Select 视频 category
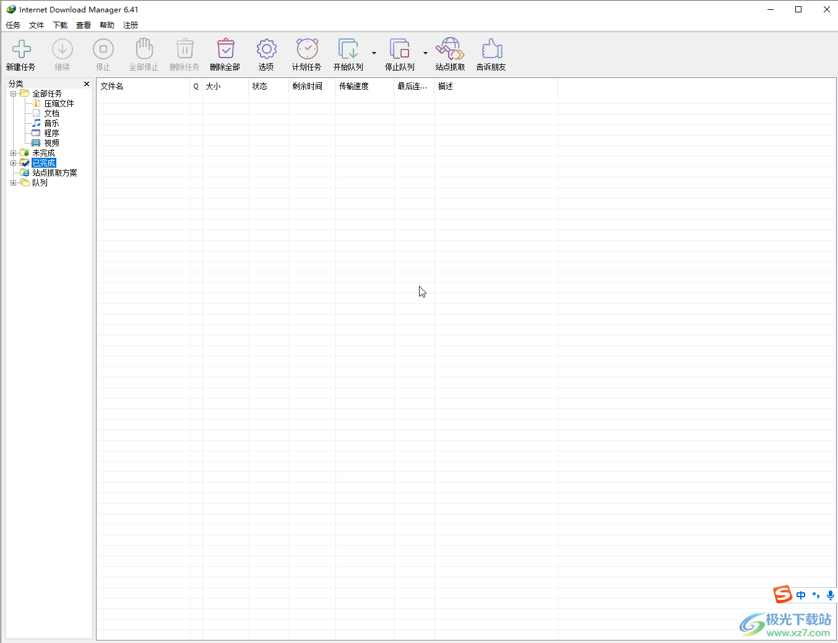This screenshot has height=643, width=838. click(x=51, y=143)
